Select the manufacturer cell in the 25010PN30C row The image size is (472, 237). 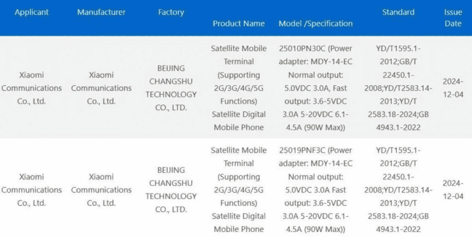[101, 88]
